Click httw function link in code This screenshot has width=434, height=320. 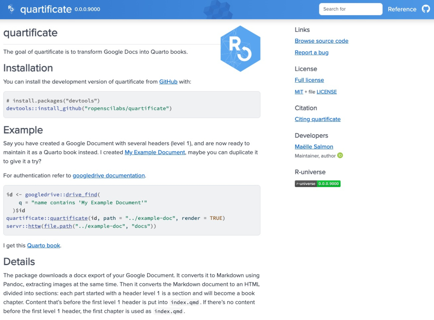coord(35,226)
